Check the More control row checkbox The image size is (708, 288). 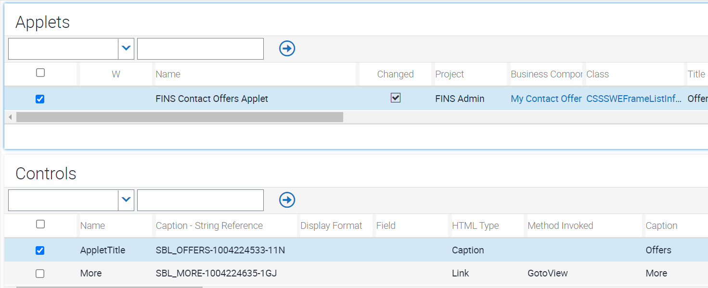pyautogui.click(x=40, y=273)
